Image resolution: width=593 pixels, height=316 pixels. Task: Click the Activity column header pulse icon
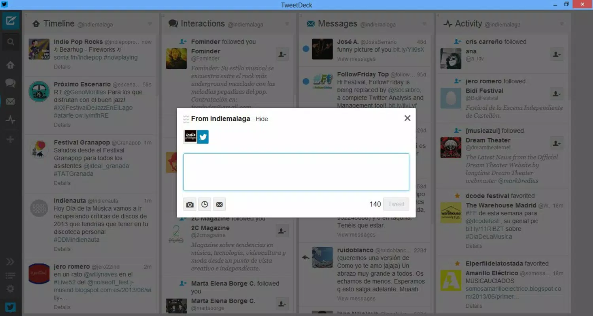click(448, 24)
